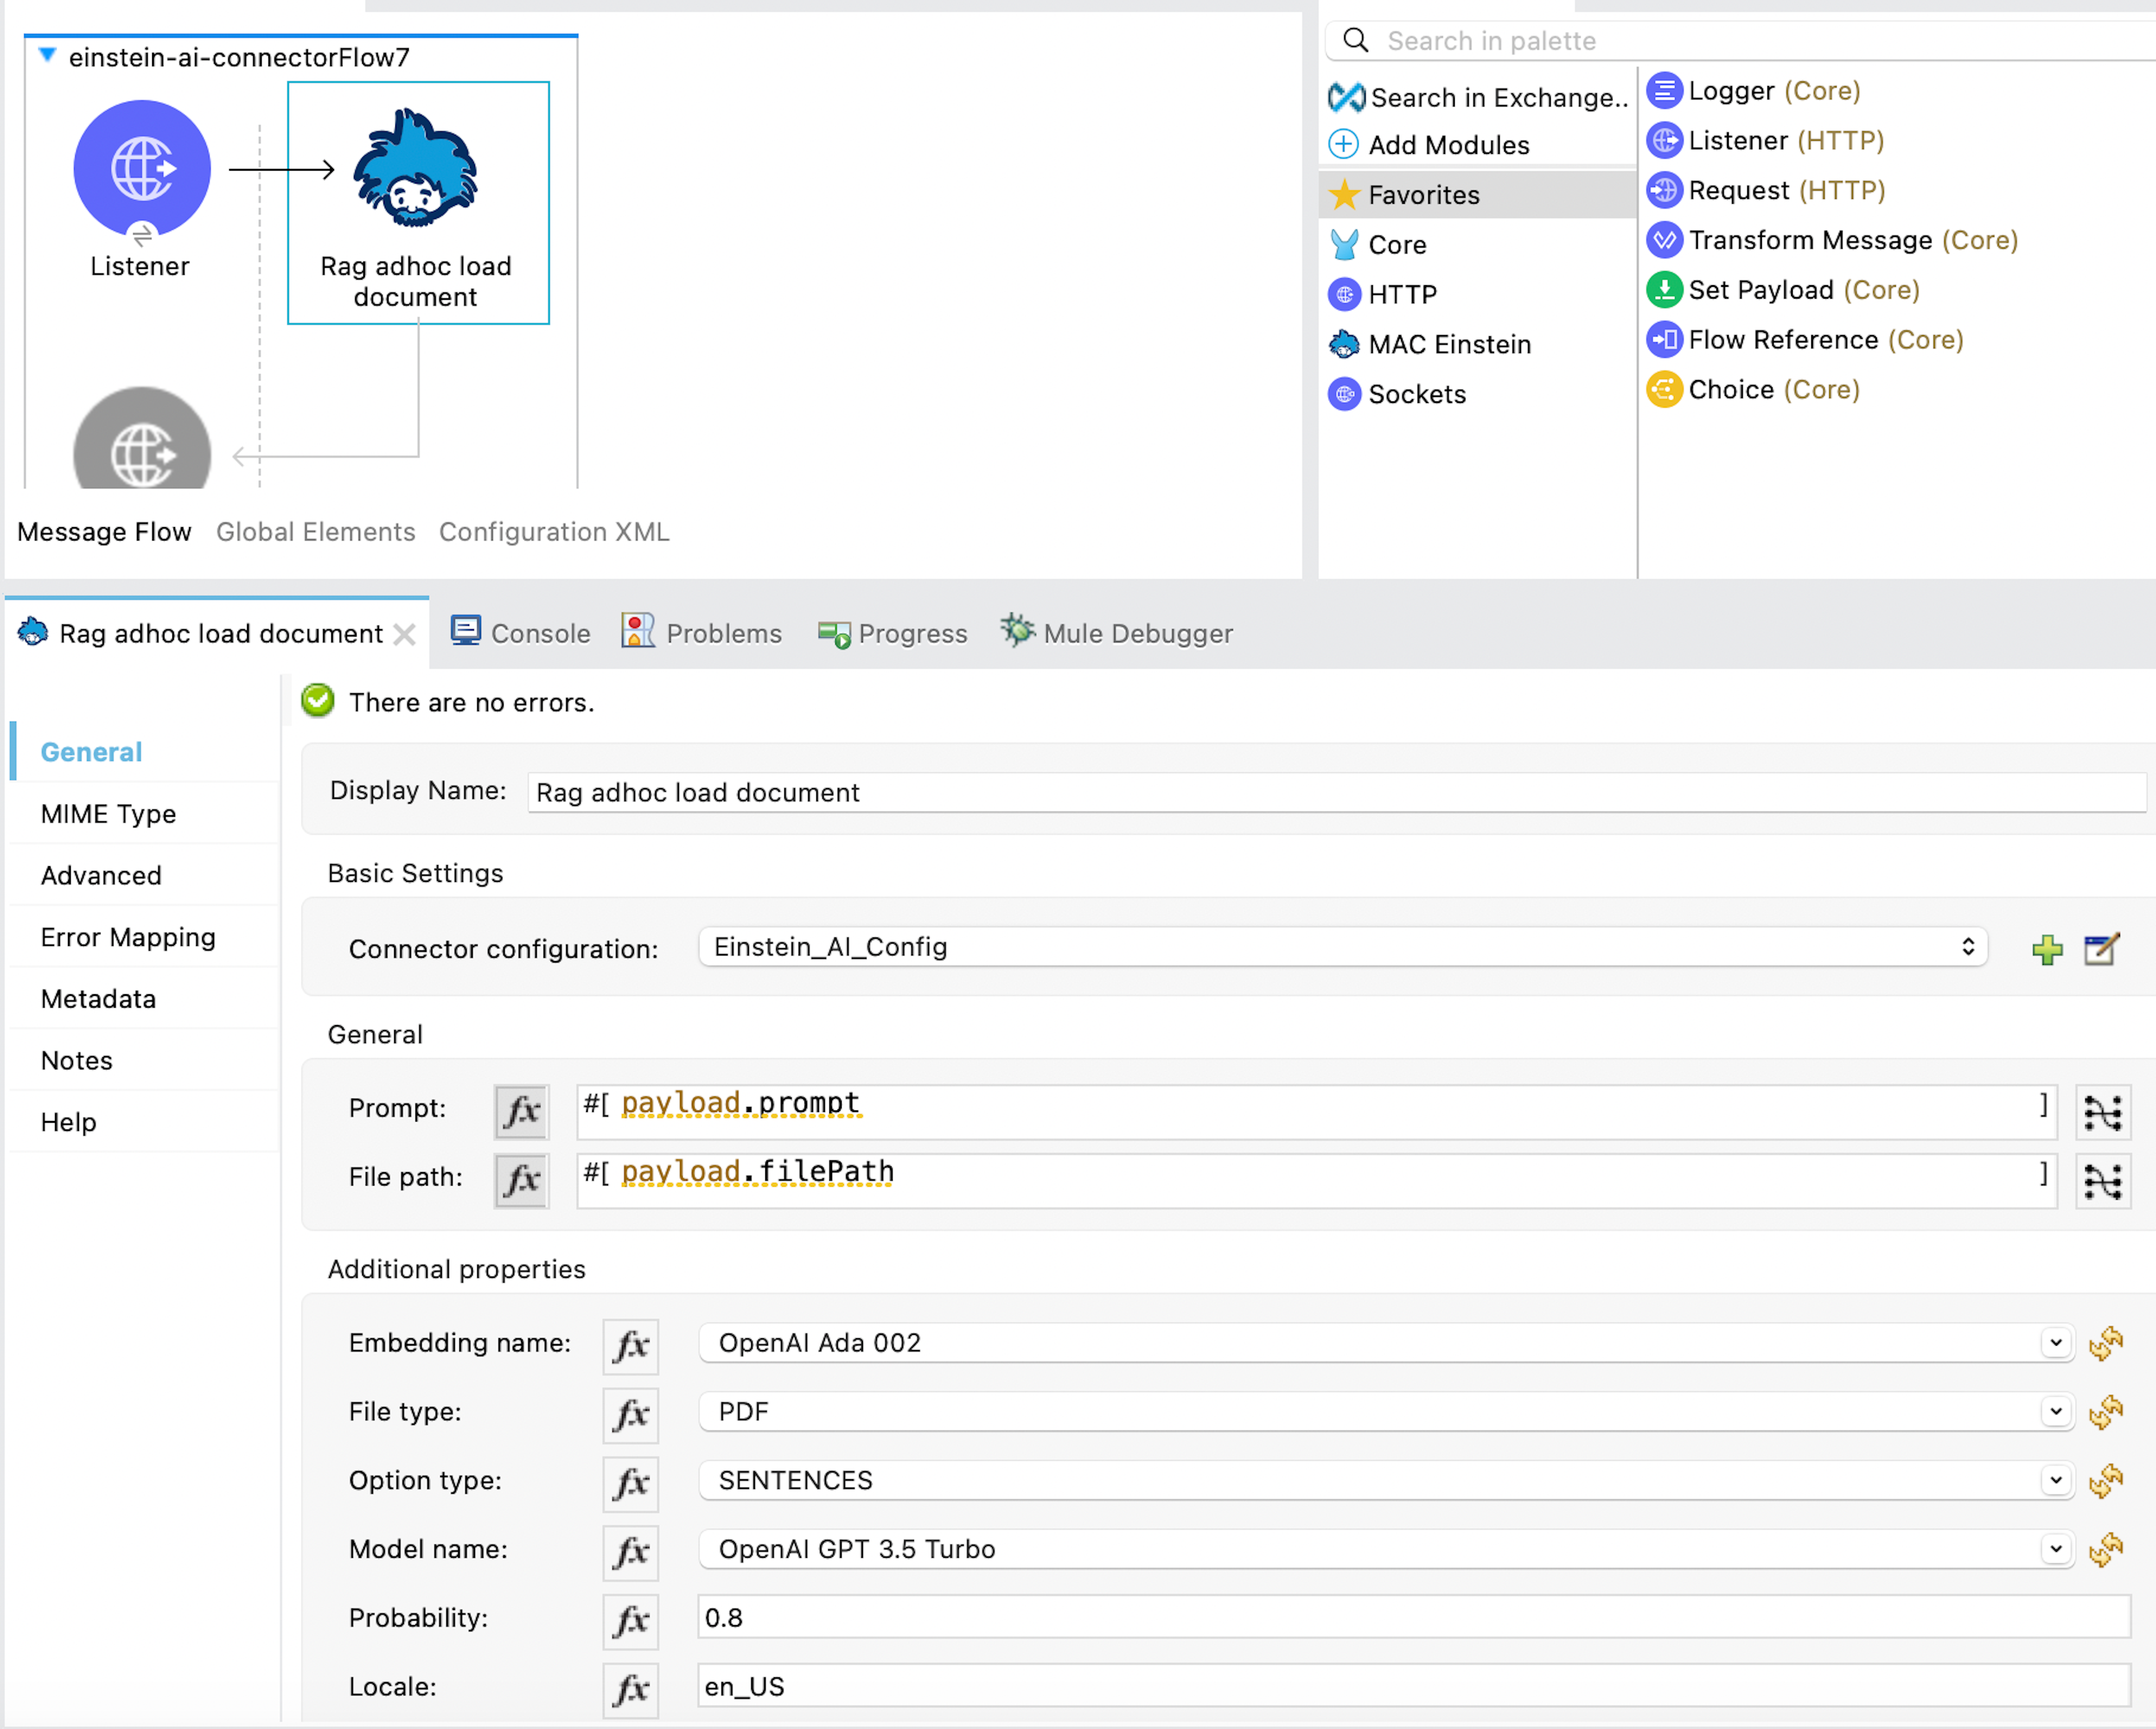Toggle fx mode for Embedding name
The height and width of the screenshot is (1729, 2156).
[631, 1346]
